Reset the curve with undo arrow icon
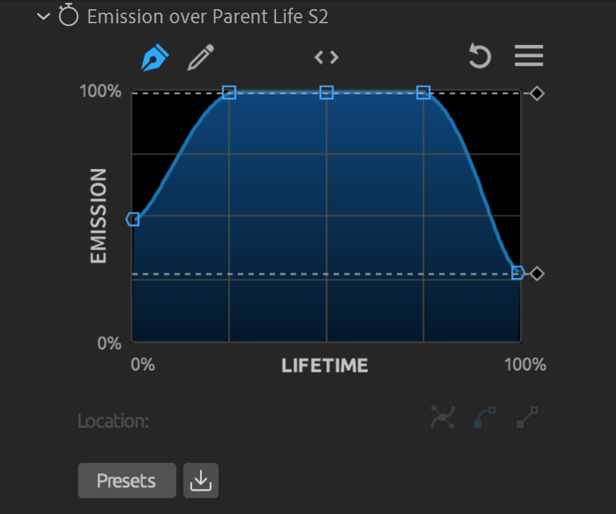This screenshot has width=616, height=514. pos(479,56)
